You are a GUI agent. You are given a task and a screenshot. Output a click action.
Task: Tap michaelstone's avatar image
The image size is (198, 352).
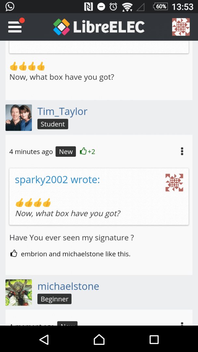19,292
